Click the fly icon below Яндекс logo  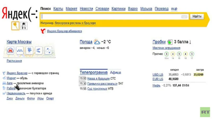point(24,26)
